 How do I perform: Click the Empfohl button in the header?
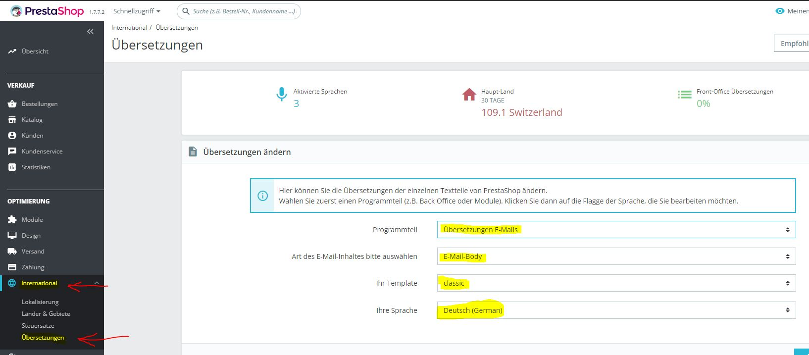click(x=791, y=44)
